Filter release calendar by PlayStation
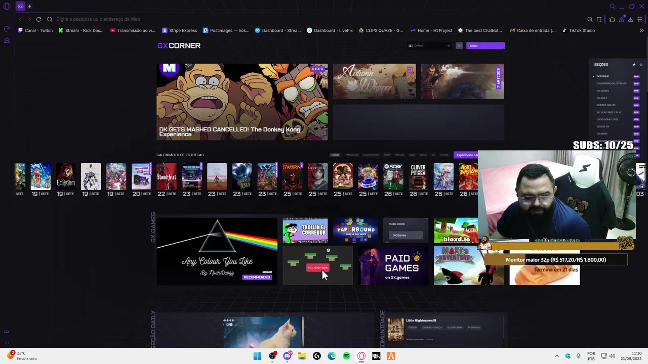648x364 pixels. click(371, 155)
